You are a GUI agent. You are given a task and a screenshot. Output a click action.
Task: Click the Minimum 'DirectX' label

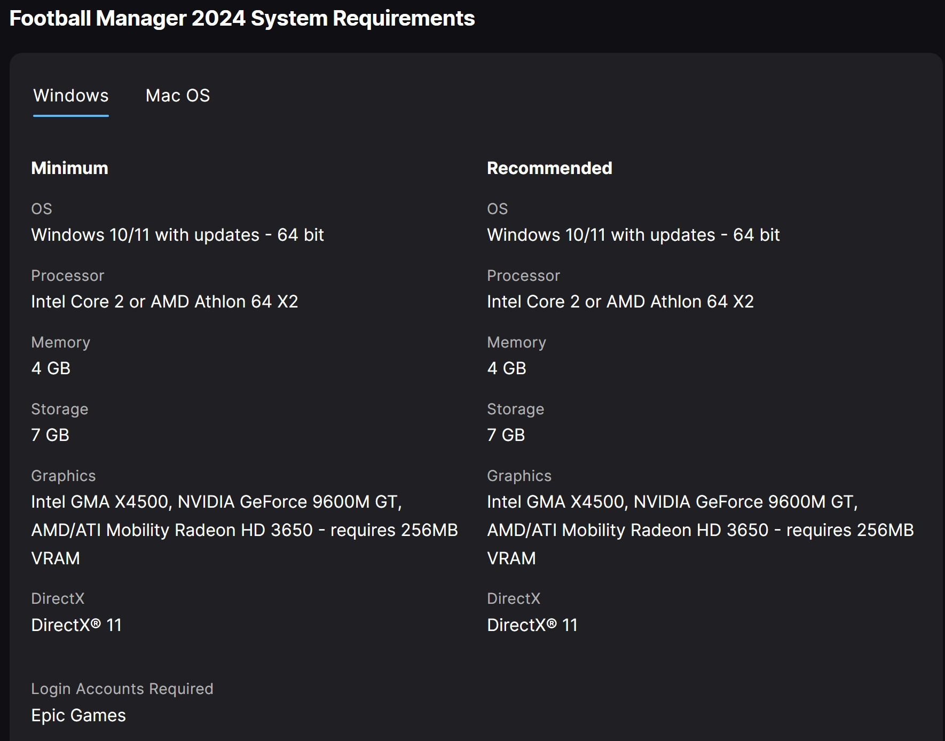pos(58,598)
